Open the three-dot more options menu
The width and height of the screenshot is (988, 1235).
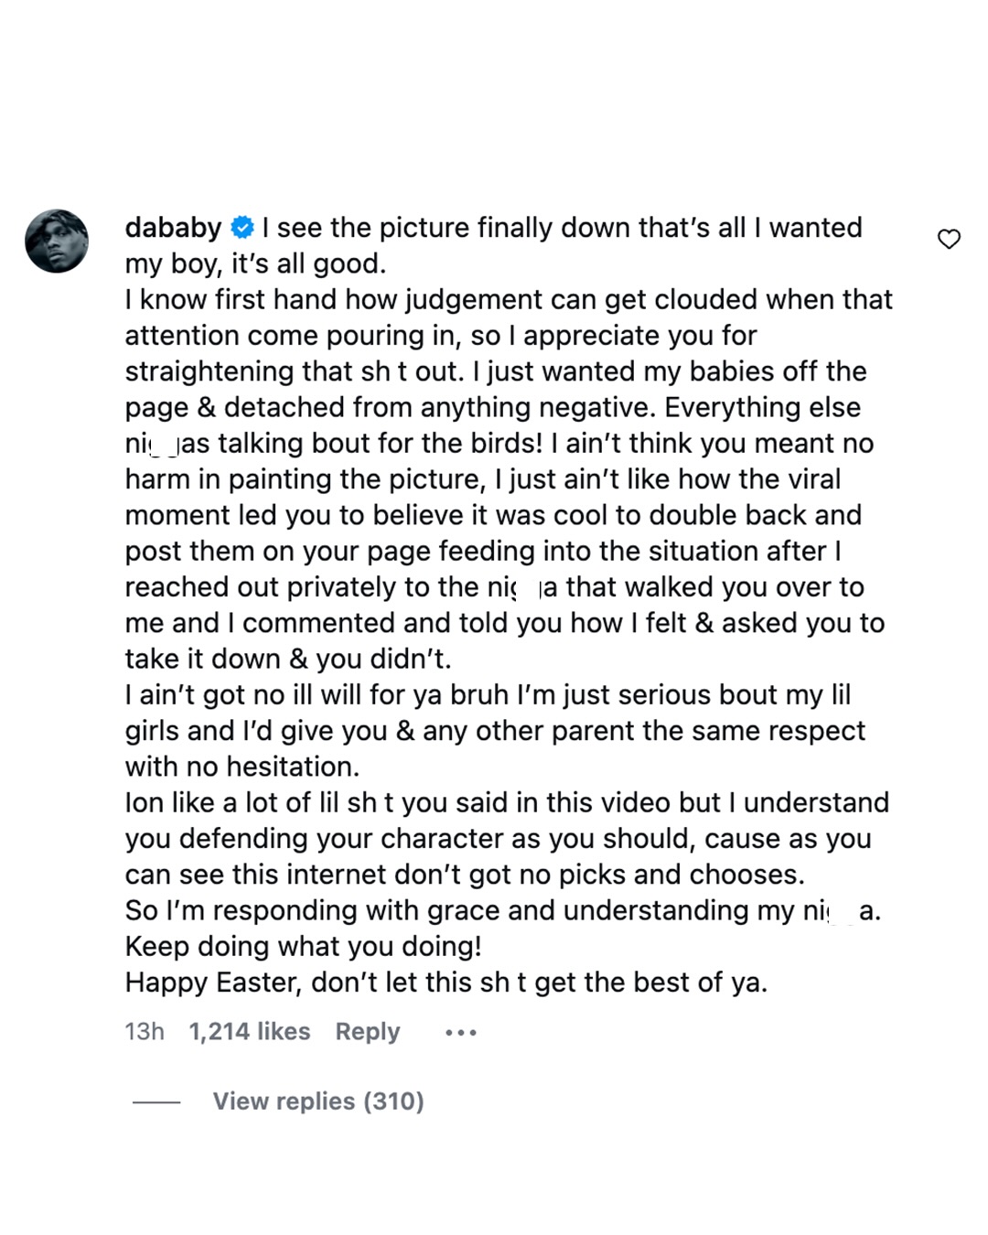tap(460, 1033)
